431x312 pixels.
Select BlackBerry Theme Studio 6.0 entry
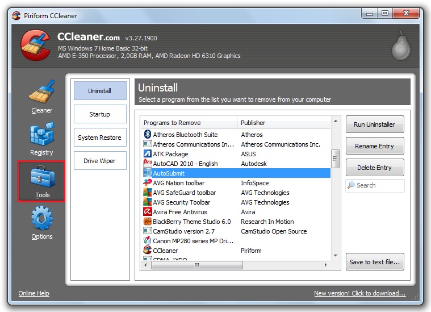[x=237, y=222]
